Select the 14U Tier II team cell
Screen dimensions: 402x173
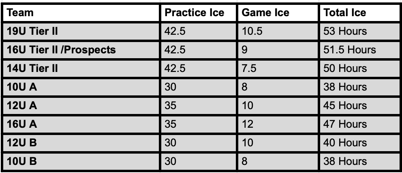81,68
